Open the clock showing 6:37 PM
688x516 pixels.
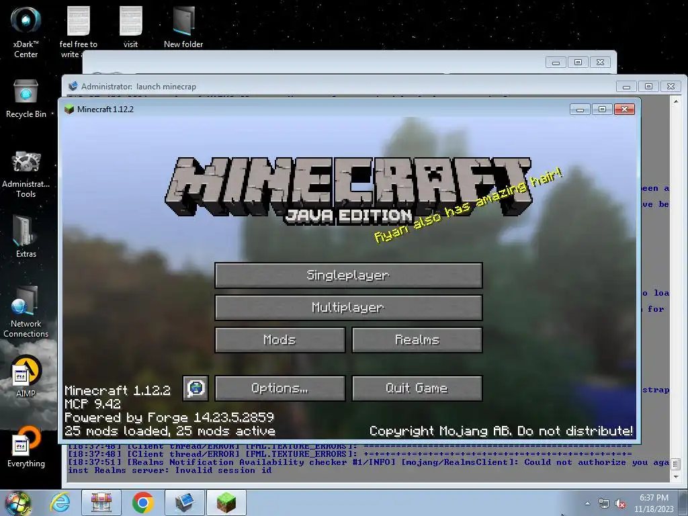[654, 503]
